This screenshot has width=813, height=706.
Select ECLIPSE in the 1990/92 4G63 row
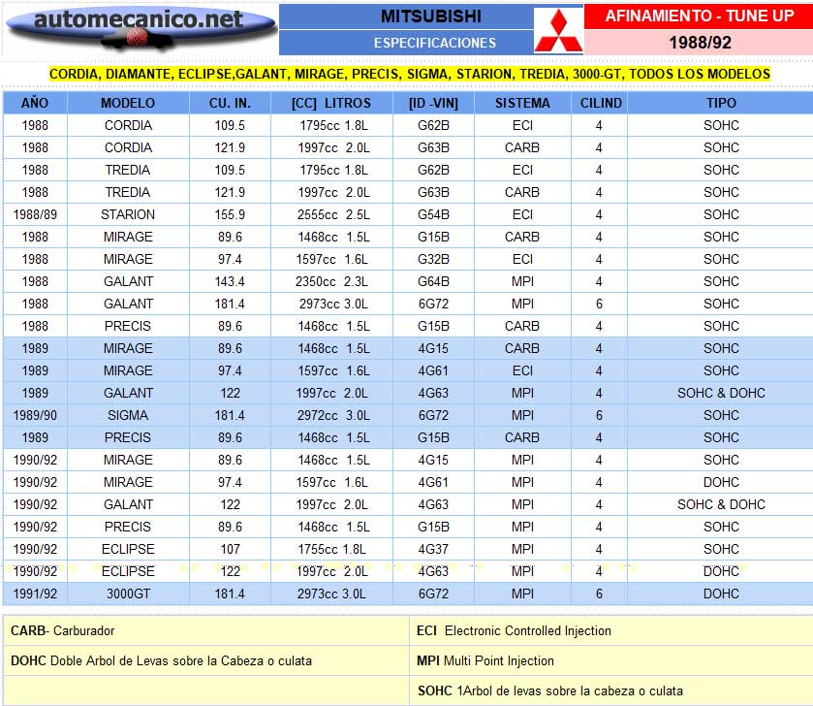tap(128, 571)
